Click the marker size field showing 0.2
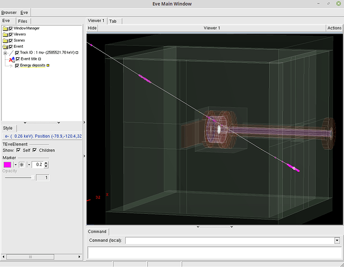Image resolution: width=344 pixels, height=267 pixels. coord(38,165)
